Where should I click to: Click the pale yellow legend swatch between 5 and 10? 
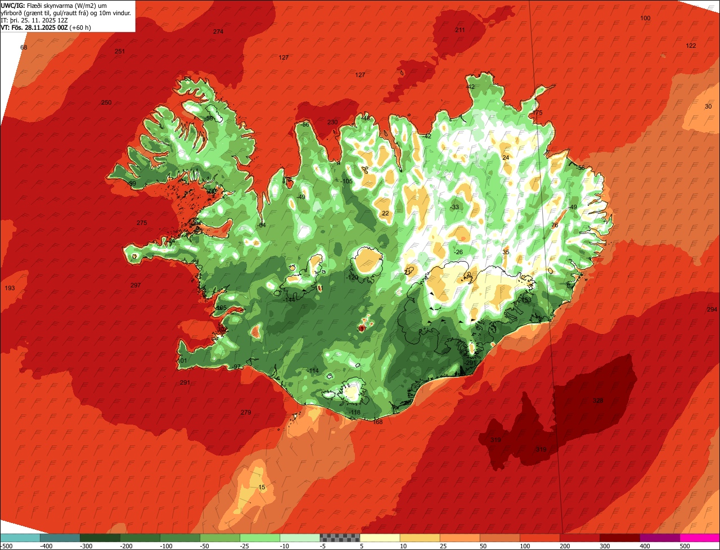[x=380, y=537]
